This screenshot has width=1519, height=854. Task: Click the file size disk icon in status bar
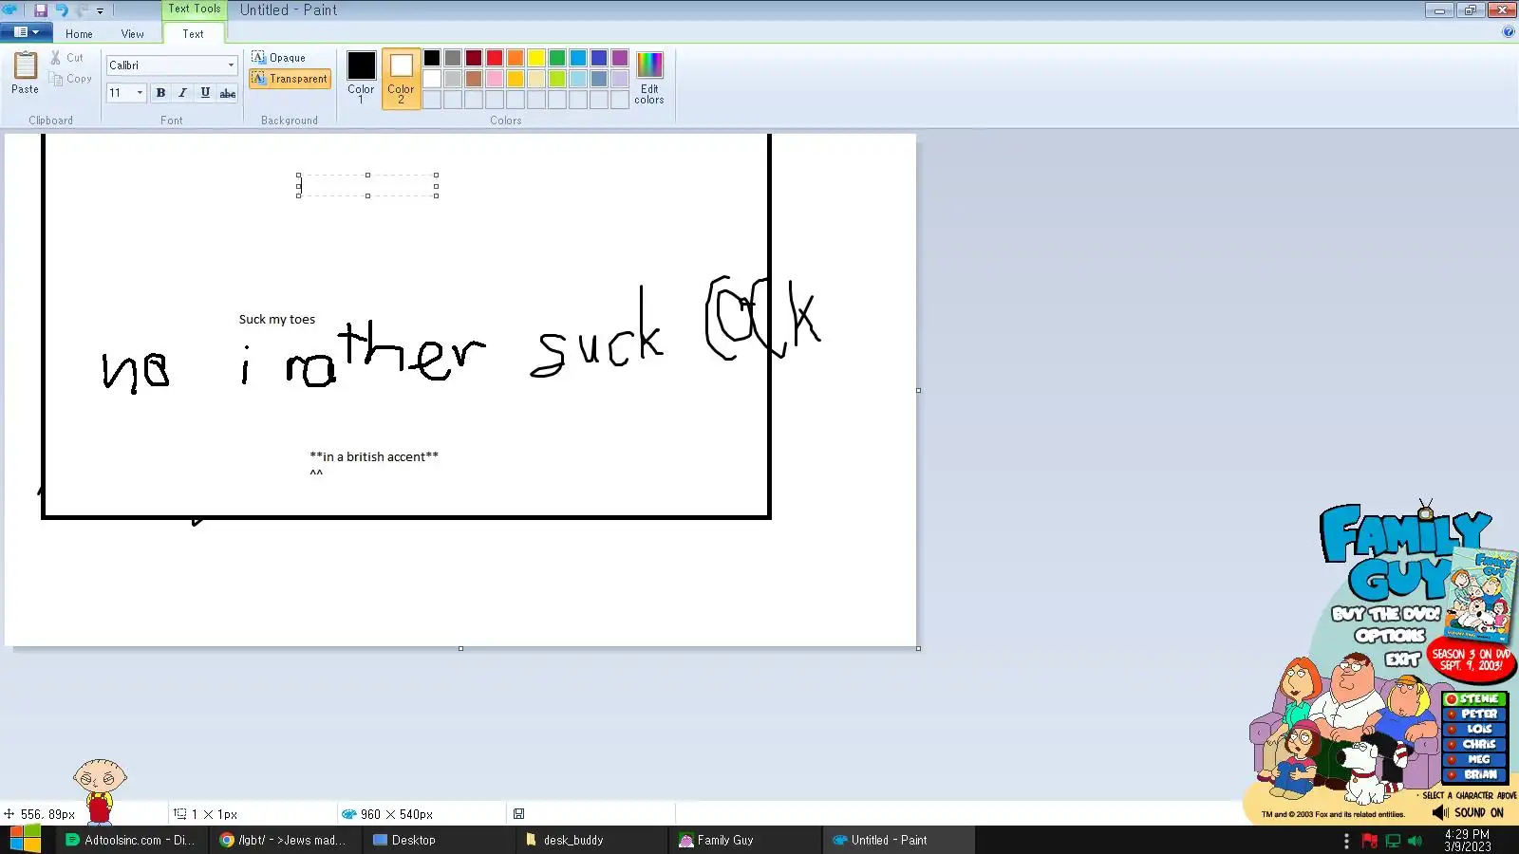pyautogui.click(x=518, y=814)
